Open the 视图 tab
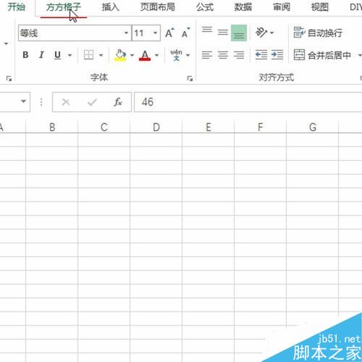This screenshot has width=362, height=362. click(x=320, y=7)
